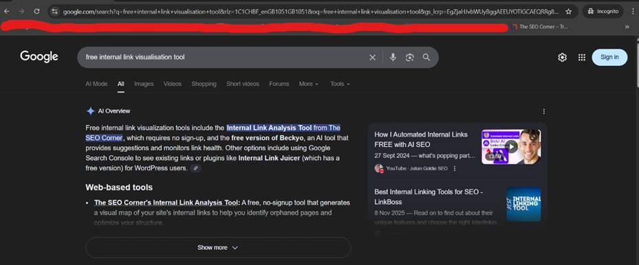
Task: Open Google quick settings gear
Action: pos(563,57)
